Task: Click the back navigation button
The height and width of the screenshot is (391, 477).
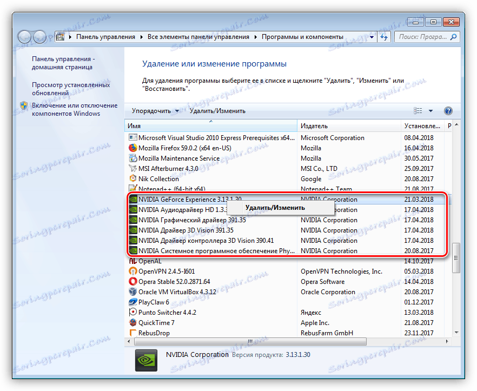Action: click(x=25, y=37)
